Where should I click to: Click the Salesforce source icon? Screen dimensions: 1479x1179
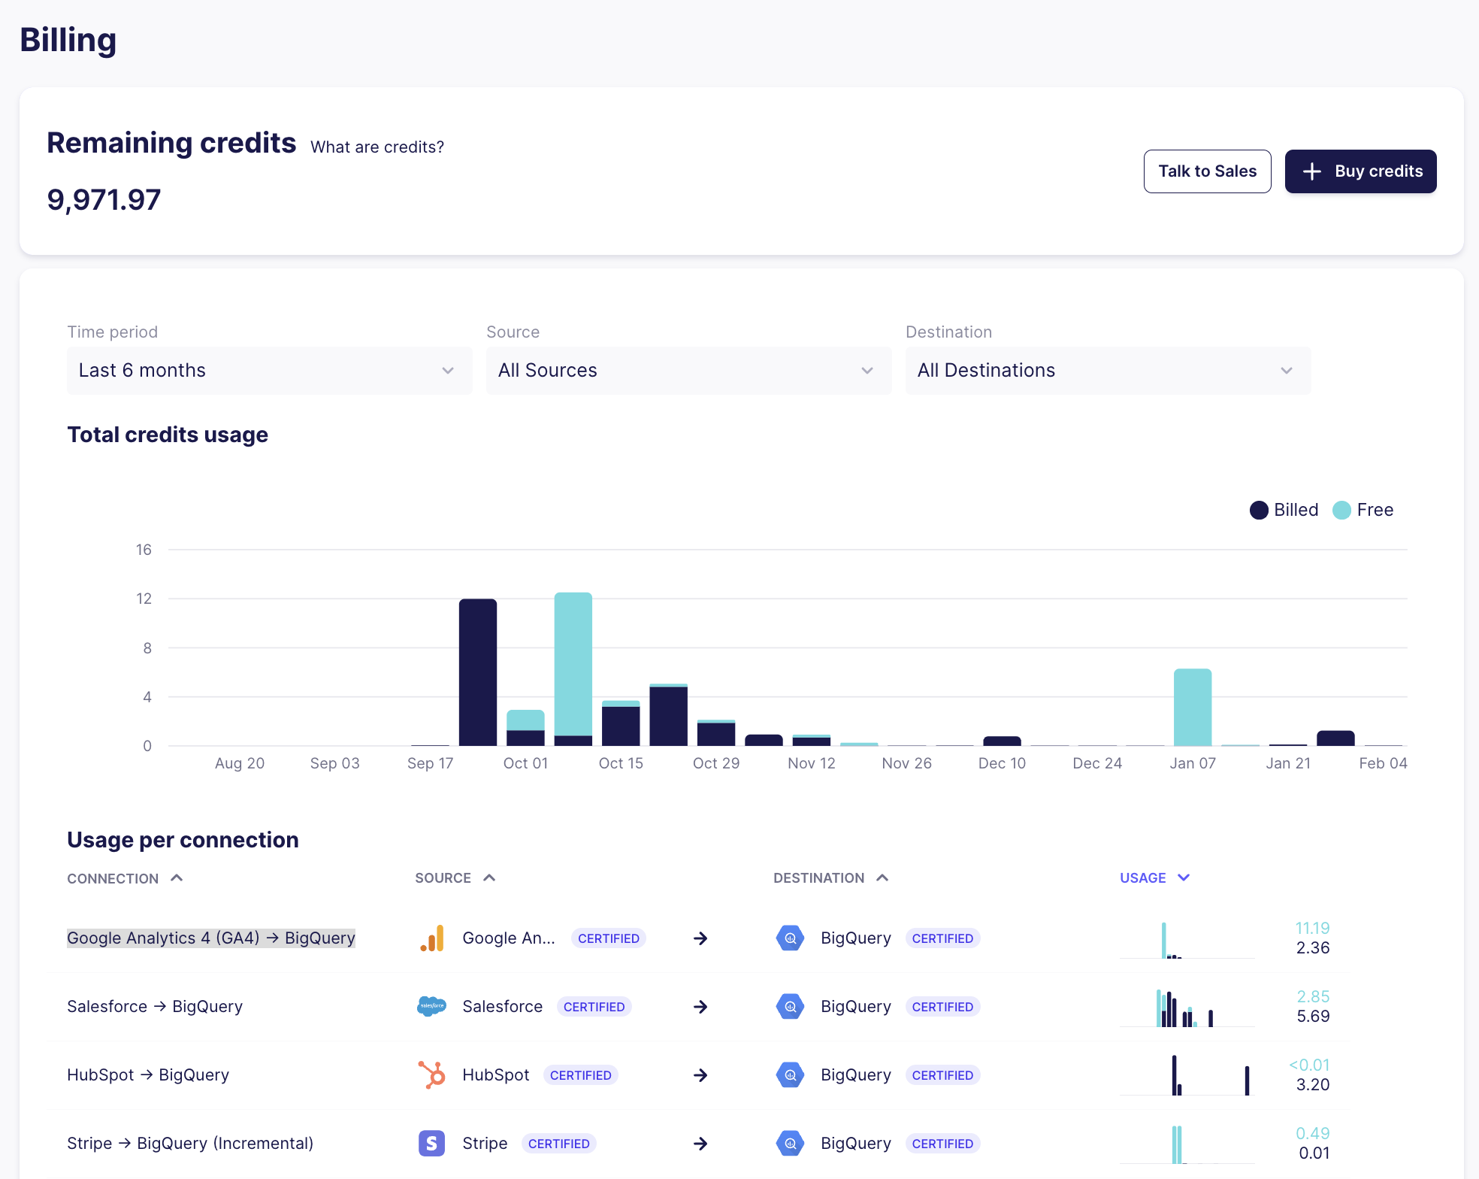pos(432,1006)
